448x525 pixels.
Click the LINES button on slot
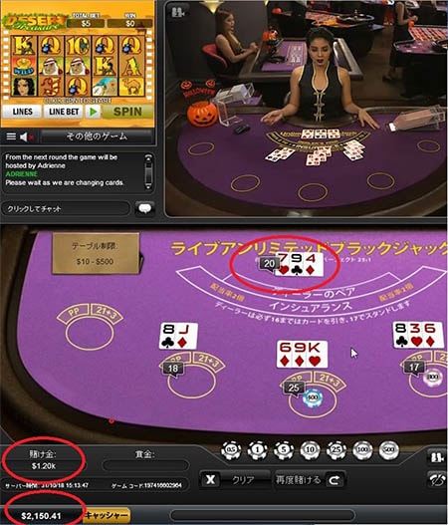pos(23,112)
